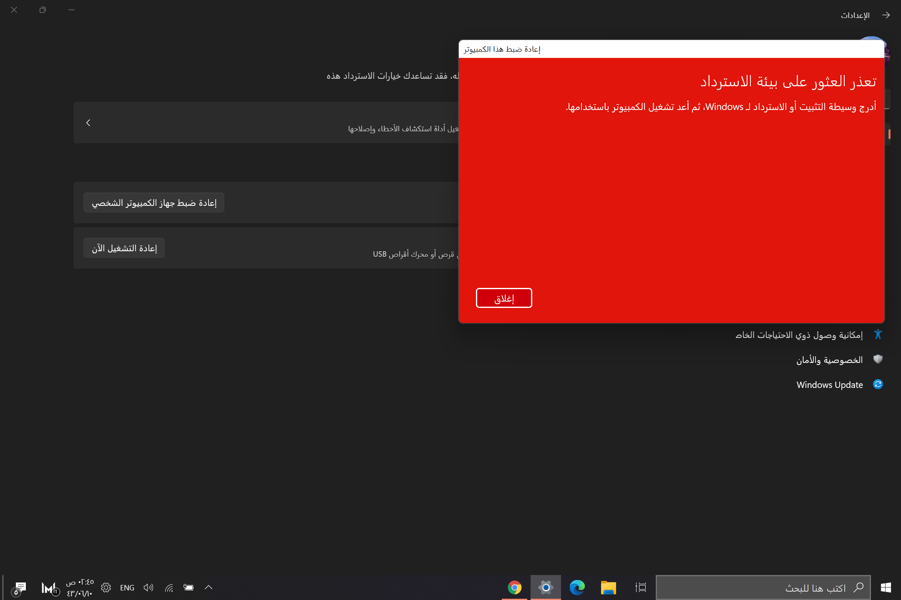
Task: Click the back arrow in Settings header
Action: point(886,15)
